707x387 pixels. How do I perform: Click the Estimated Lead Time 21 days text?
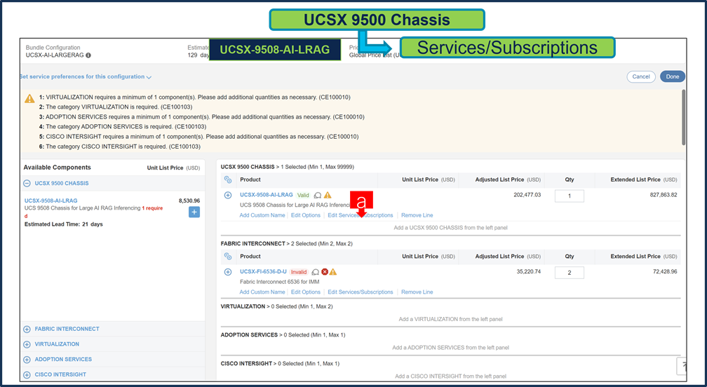[64, 224]
